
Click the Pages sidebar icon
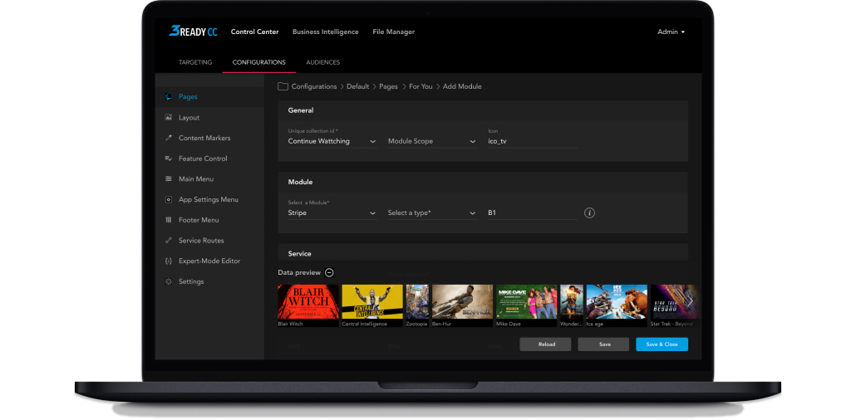(169, 96)
